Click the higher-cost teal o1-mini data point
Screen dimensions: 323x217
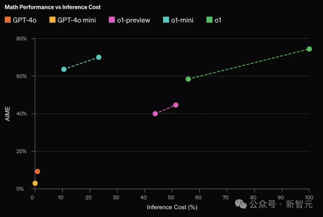click(99, 57)
